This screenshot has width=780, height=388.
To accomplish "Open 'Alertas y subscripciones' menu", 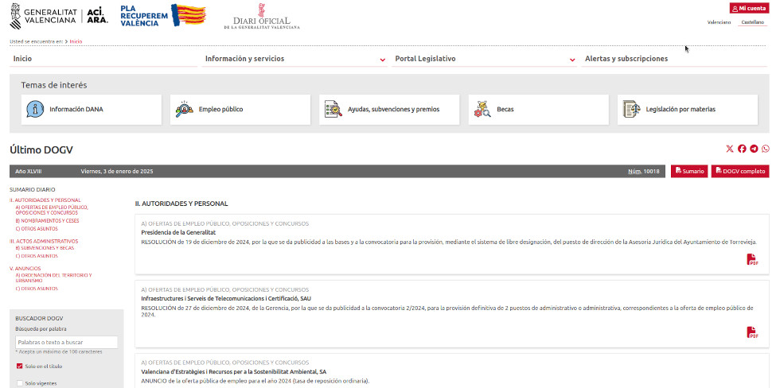I will [626, 59].
